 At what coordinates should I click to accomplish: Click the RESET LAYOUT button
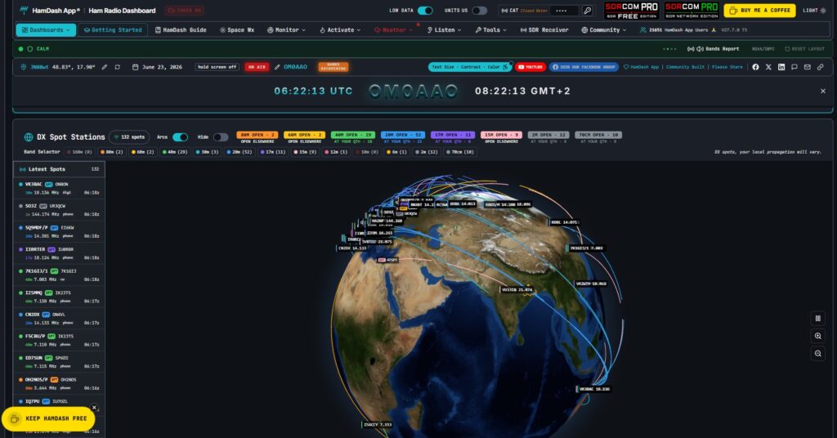coord(804,48)
